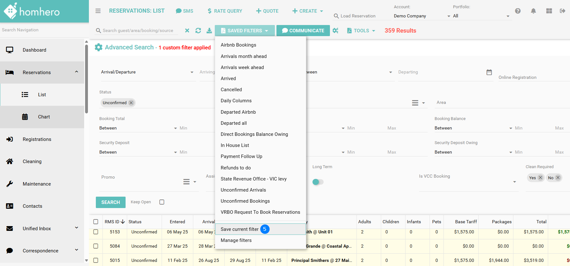Click the Search Navigation input field
This screenshot has width=570, height=266.
pos(43,30)
